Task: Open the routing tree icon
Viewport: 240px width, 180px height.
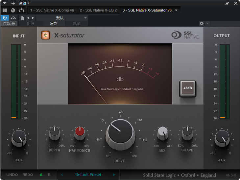Action: coord(21,10)
